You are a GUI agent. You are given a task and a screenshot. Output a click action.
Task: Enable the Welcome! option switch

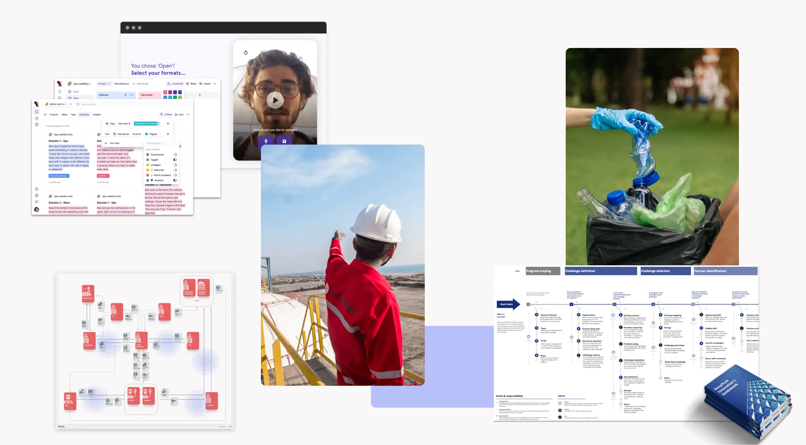(175, 170)
